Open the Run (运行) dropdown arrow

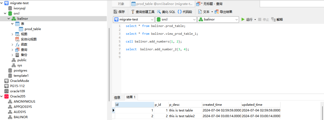[255, 20]
